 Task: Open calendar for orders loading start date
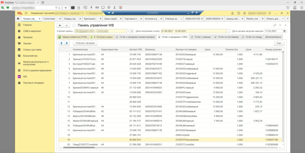(x=284, y=31)
